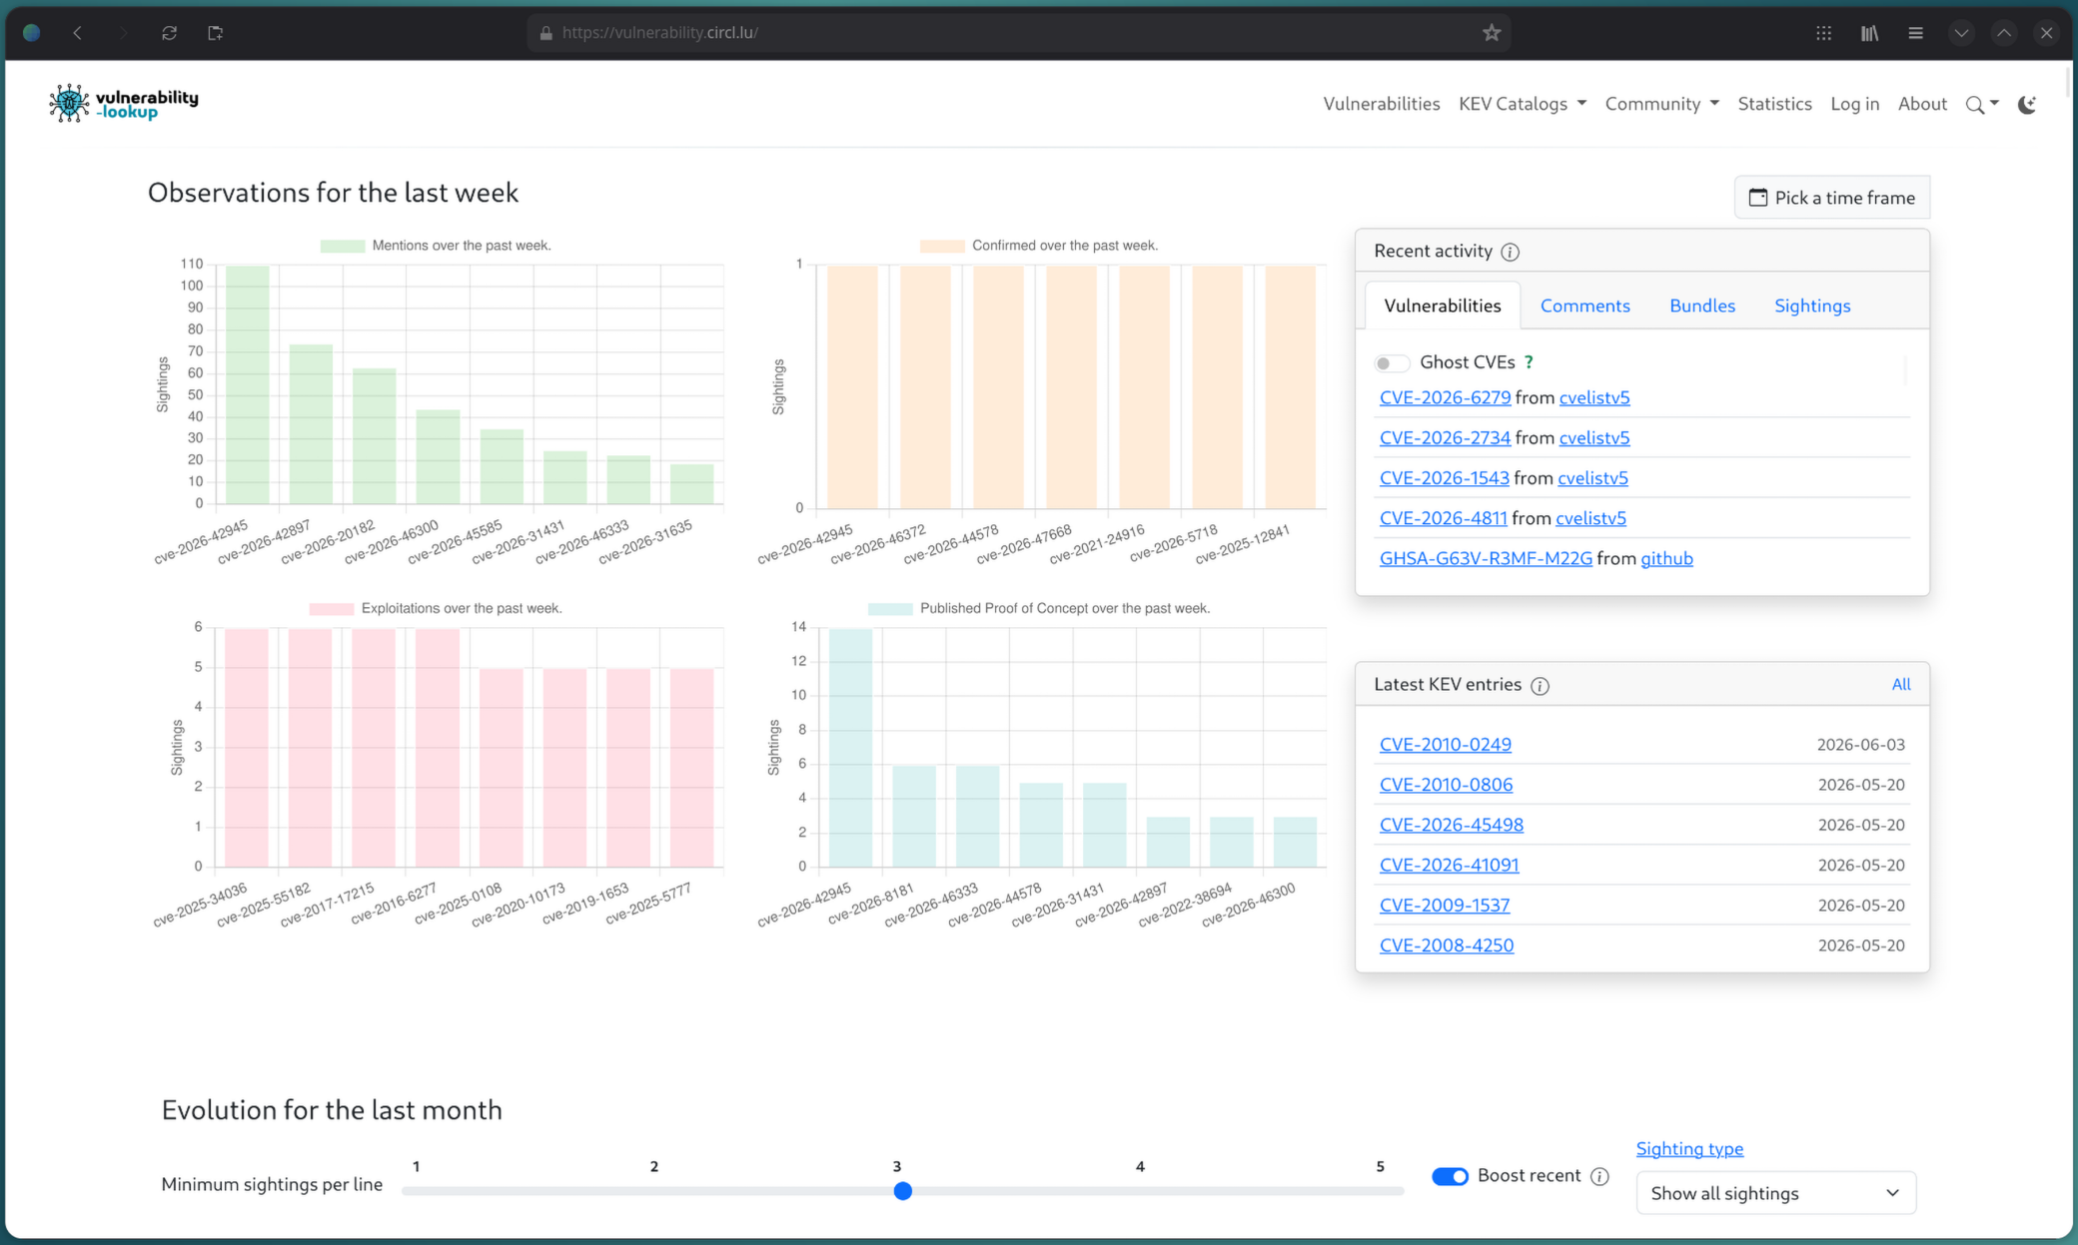Screen dimensions: 2078x1245
Task: Toggle the Exploitations over the past week legend
Action: (436, 608)
